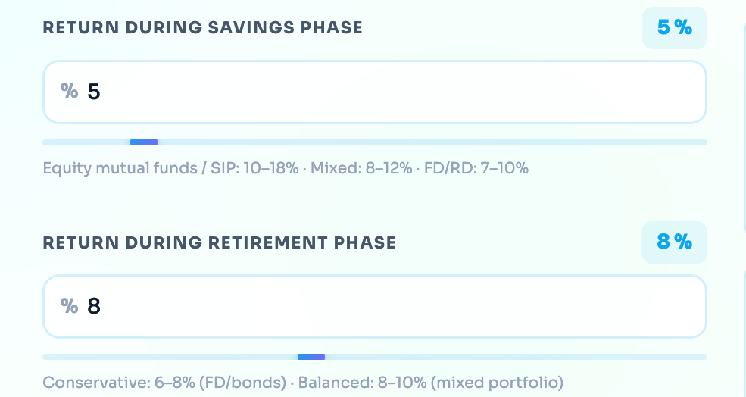Click the savings phase return input field
This screenshot has width=746, height=397.
(374, 92)
